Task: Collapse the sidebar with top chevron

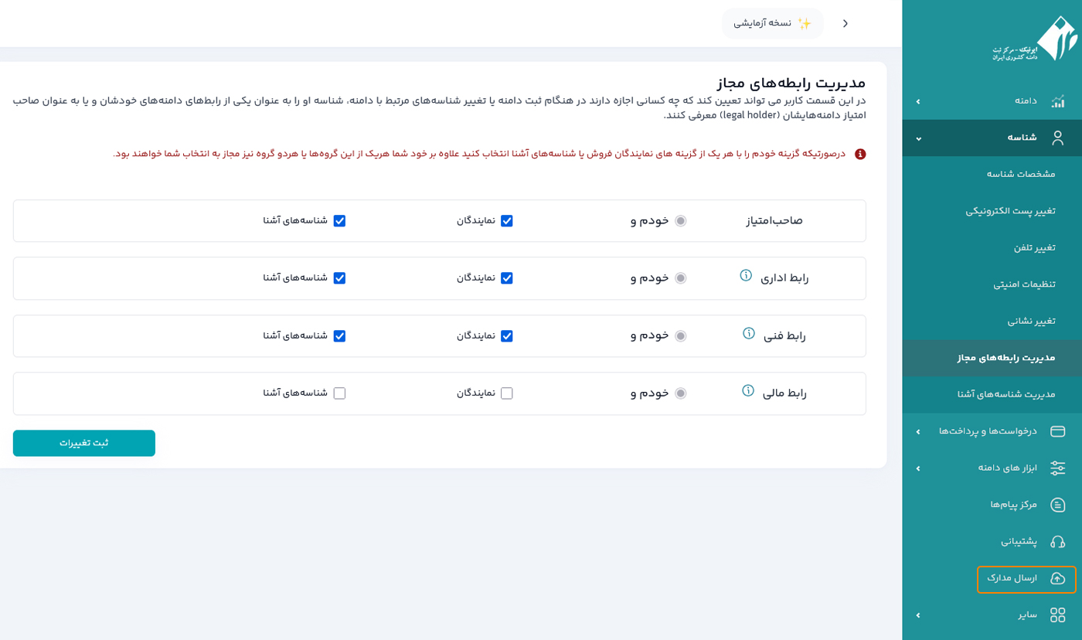Action: pyautogui.click(x=845, y=24)
